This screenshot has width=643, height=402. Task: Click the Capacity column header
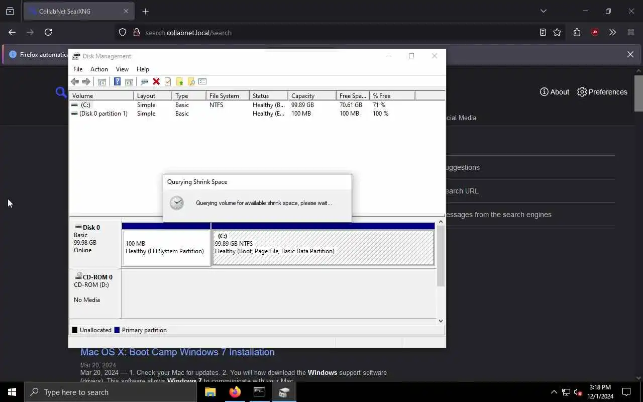click(312, 95)
